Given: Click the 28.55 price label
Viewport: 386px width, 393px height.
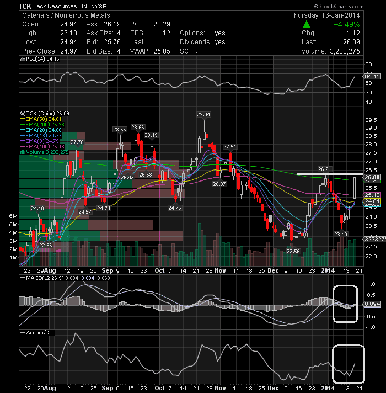Looking at the screenshot, I should (x=120, y=130).
